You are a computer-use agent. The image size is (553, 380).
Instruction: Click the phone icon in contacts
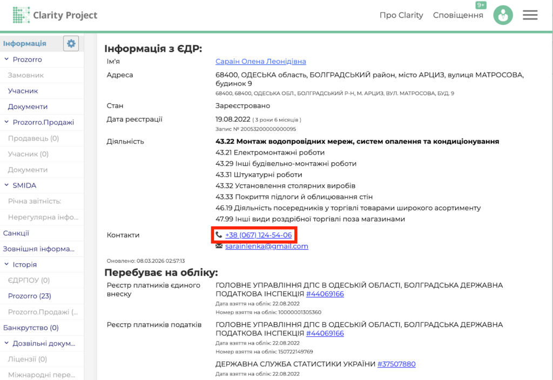click(x=219, y=235)
